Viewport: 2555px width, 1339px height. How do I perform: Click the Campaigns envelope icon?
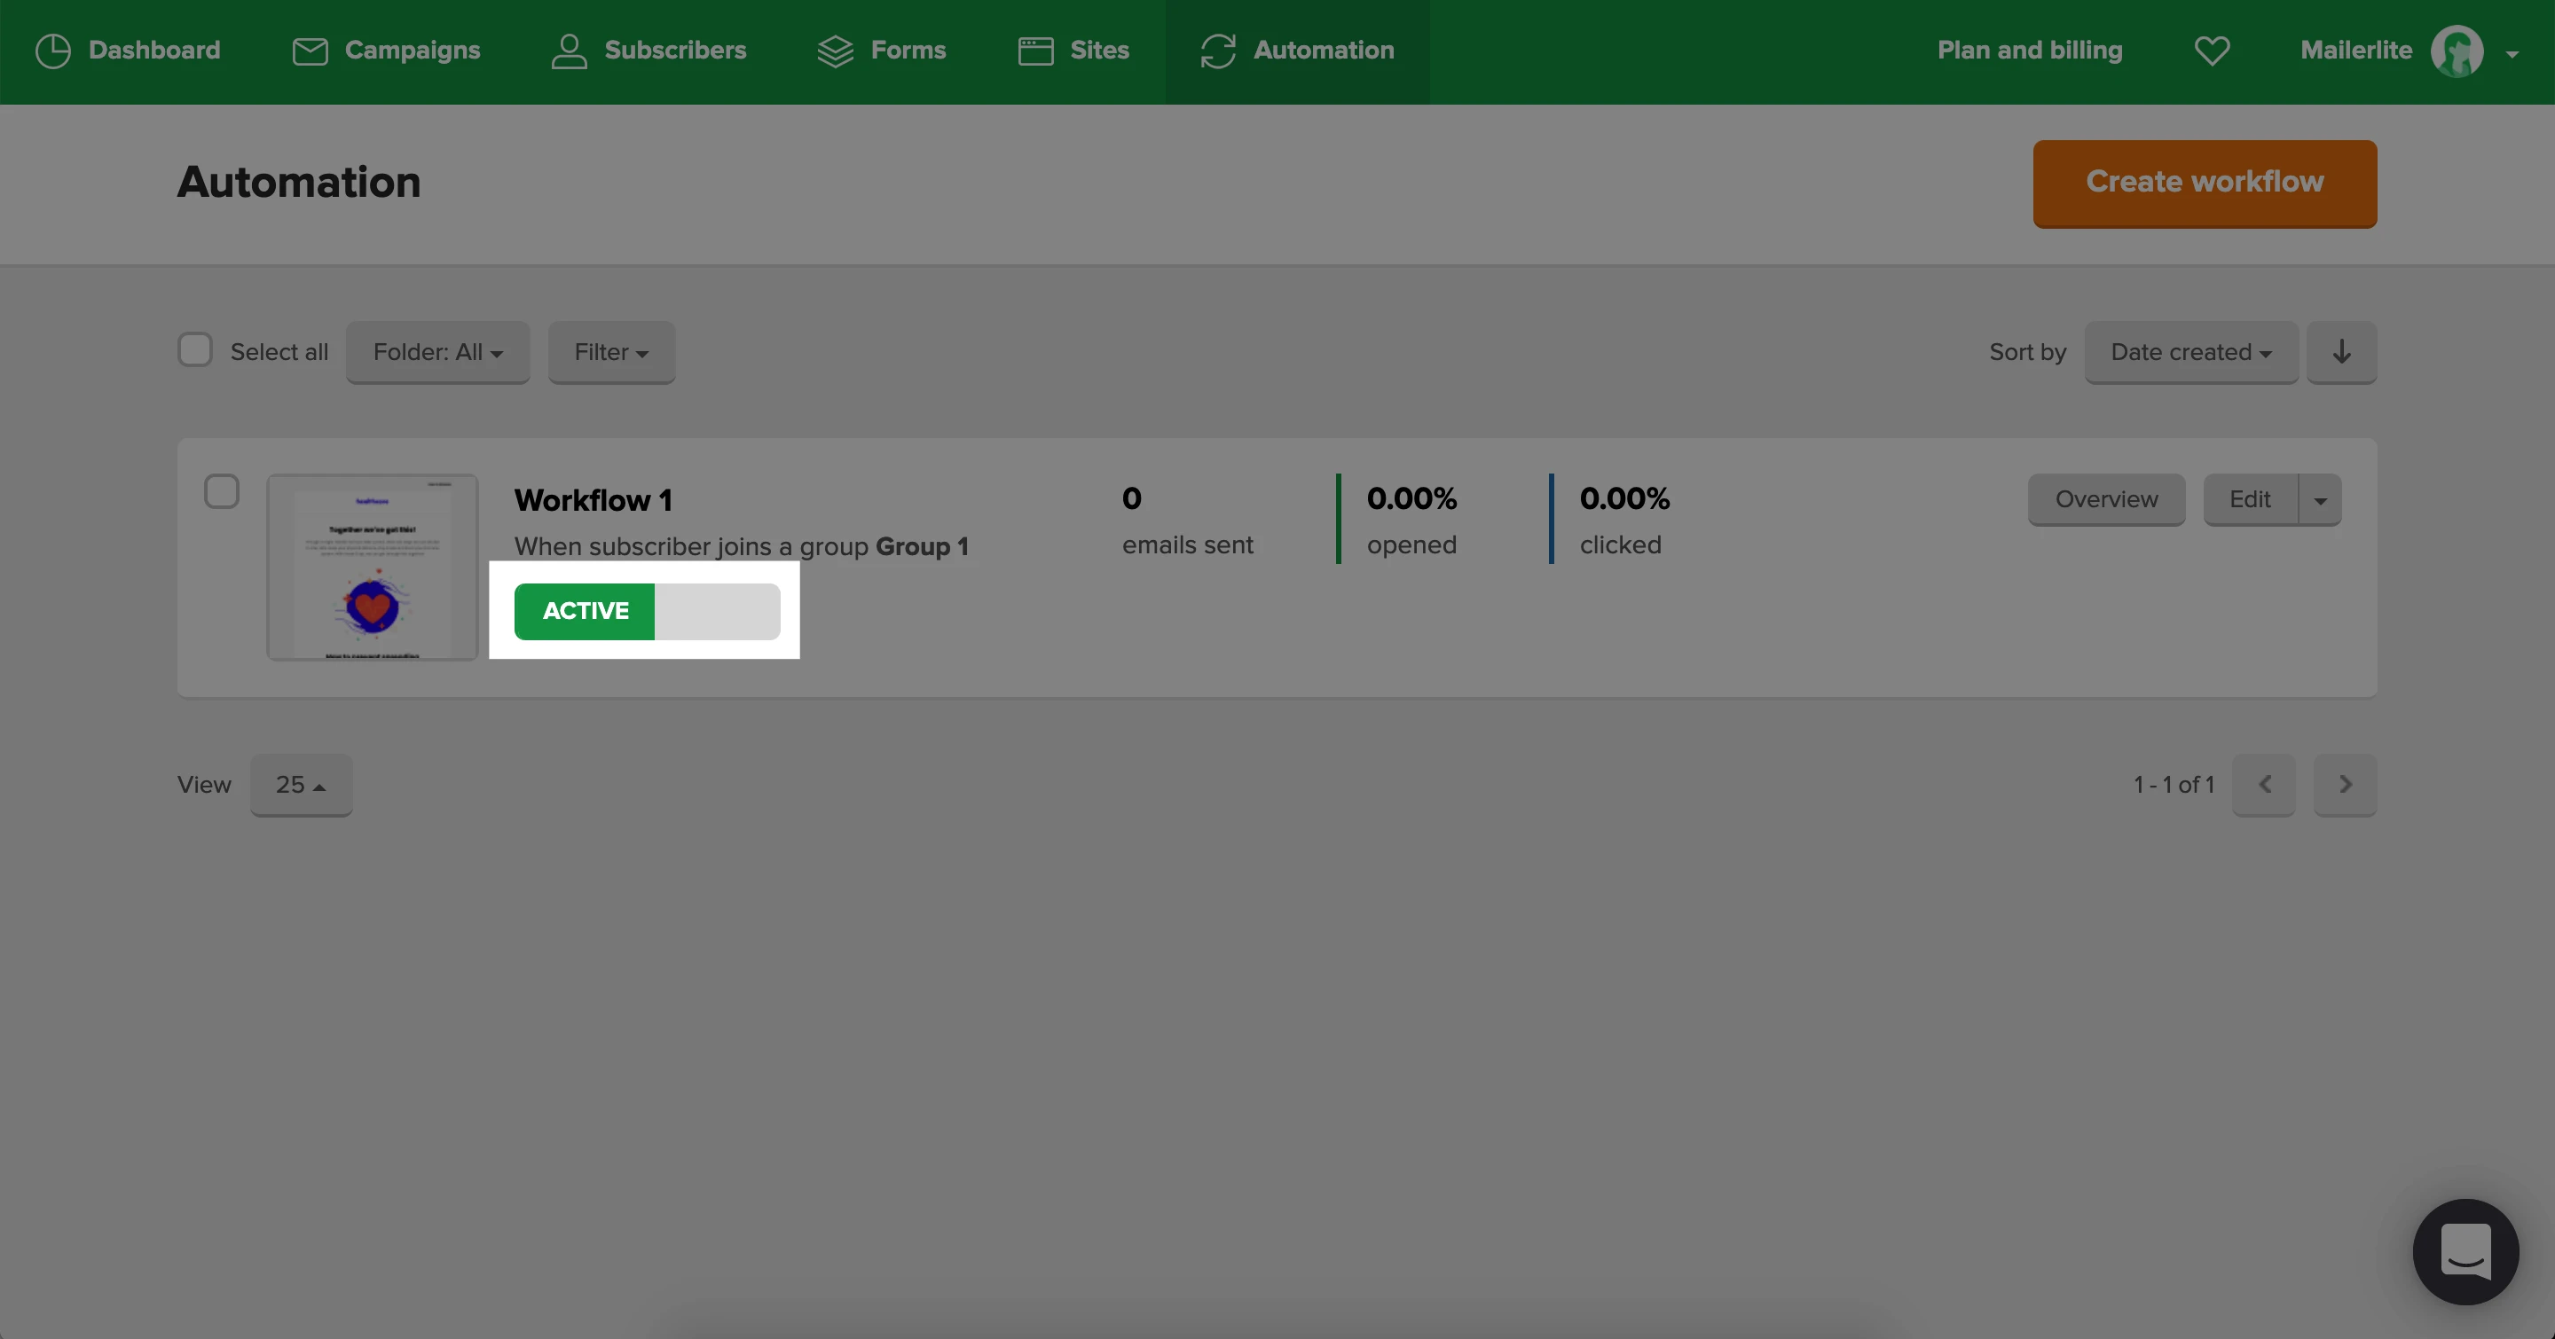(310, 51)
